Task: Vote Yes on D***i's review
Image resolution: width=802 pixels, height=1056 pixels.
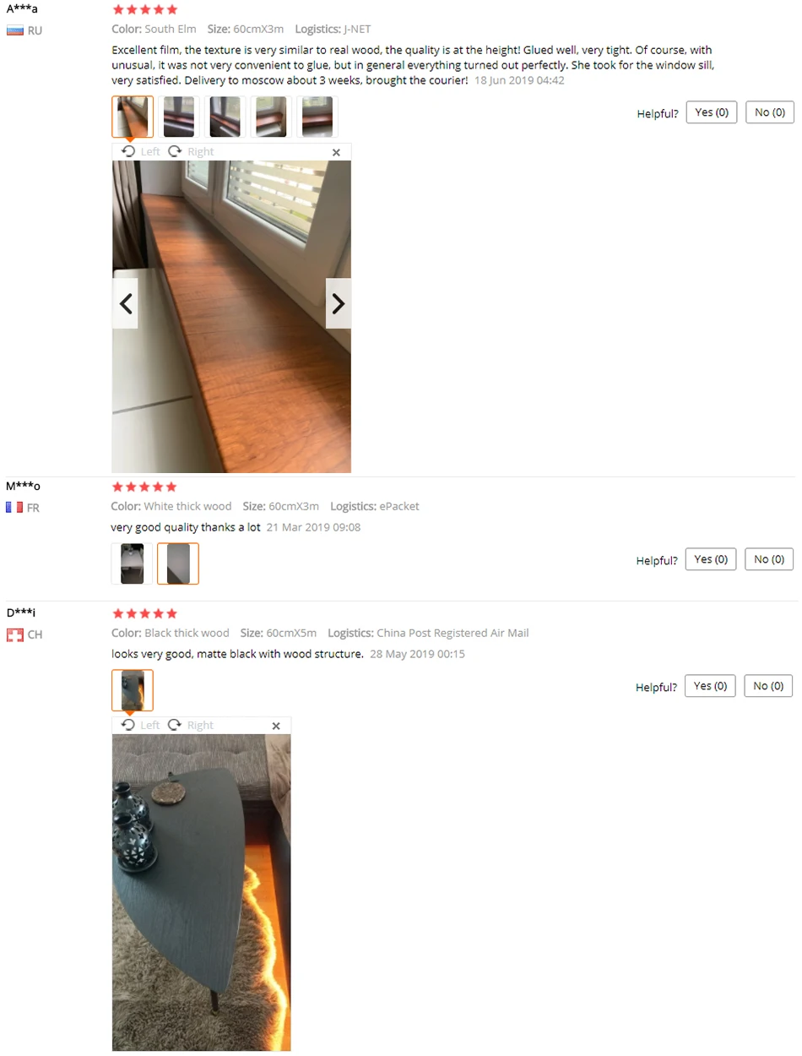Action: 710,686
